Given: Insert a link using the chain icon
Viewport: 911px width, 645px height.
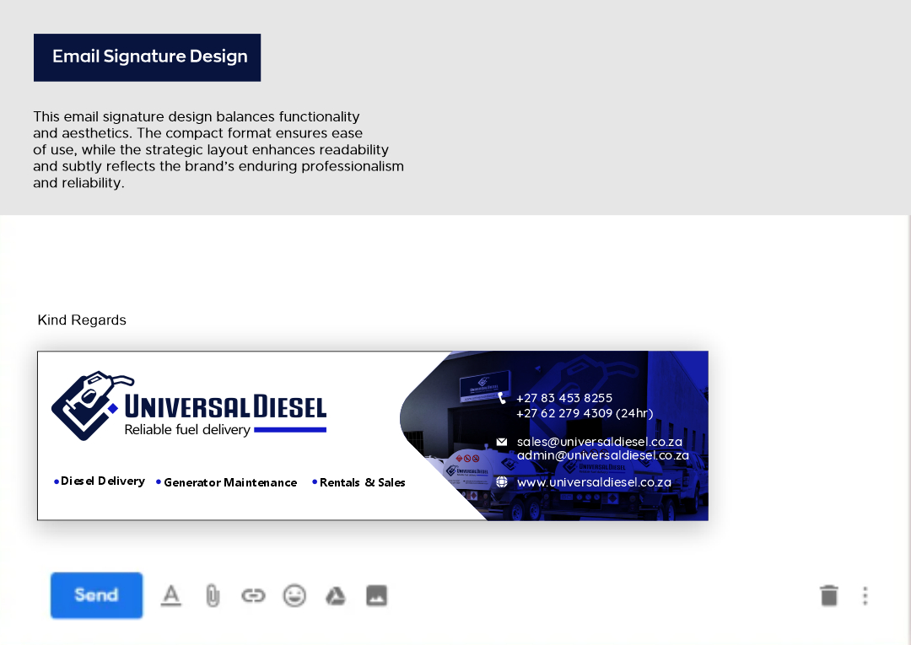Looking at the screenshot, I should coord(253,596).
